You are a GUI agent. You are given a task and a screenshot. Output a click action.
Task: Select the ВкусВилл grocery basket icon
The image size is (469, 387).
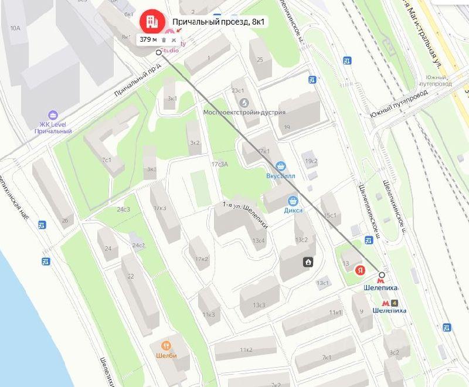(280, 166)
